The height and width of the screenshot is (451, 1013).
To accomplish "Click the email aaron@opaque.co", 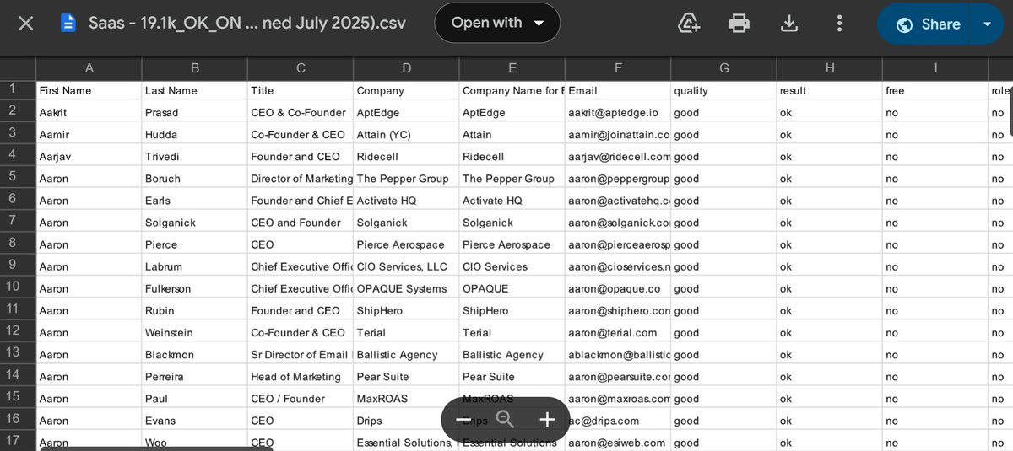I will (x=618, y=288).
